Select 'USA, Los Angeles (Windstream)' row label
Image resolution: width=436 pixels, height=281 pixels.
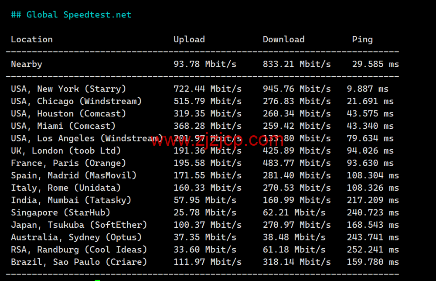click(87, 139)
